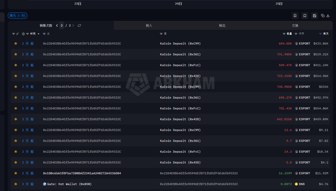Open the 从 column filter

[44, 34]
